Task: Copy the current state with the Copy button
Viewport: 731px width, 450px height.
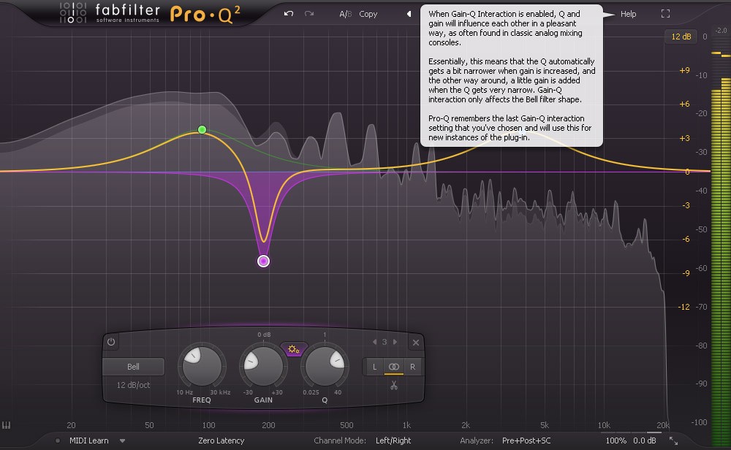Action: coord(368,14)
